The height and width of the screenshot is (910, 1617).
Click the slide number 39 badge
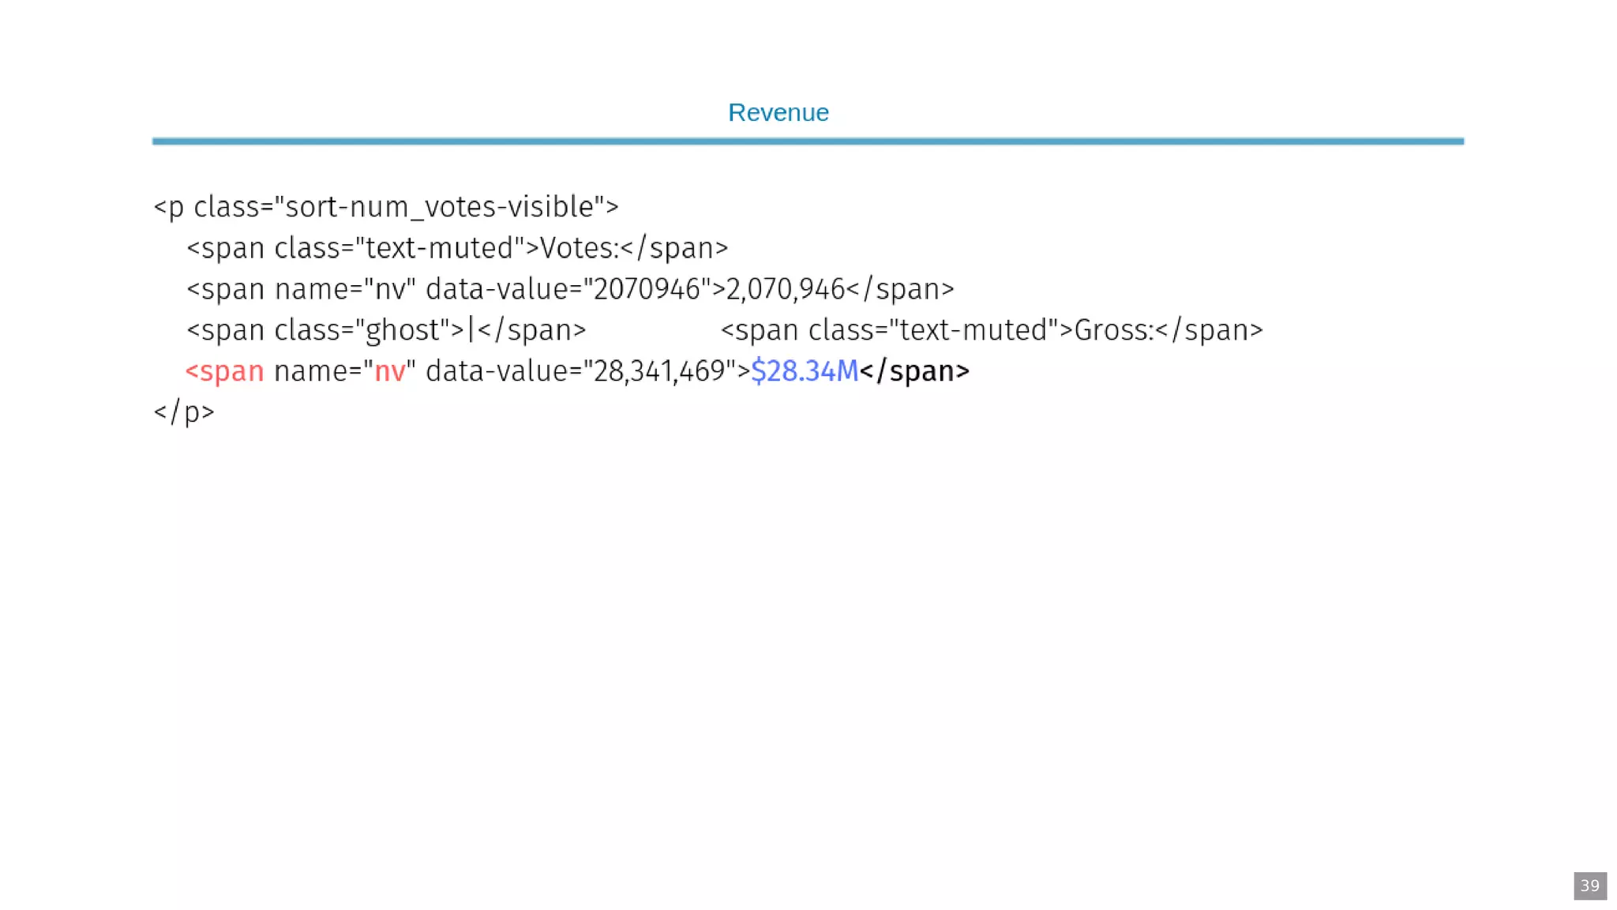1589,886
